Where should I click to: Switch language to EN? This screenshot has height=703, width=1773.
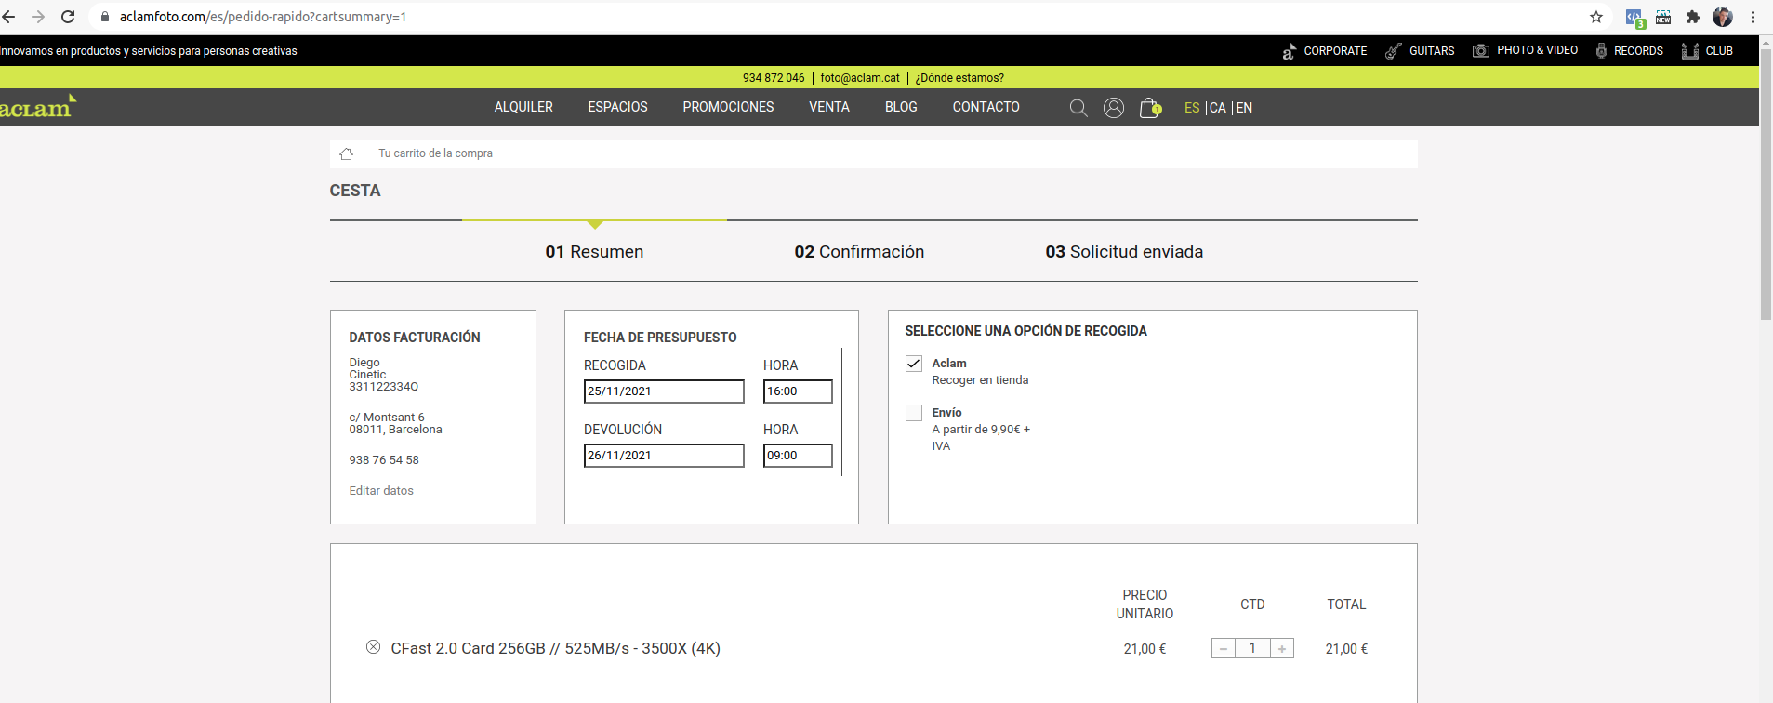(1244, 108)
